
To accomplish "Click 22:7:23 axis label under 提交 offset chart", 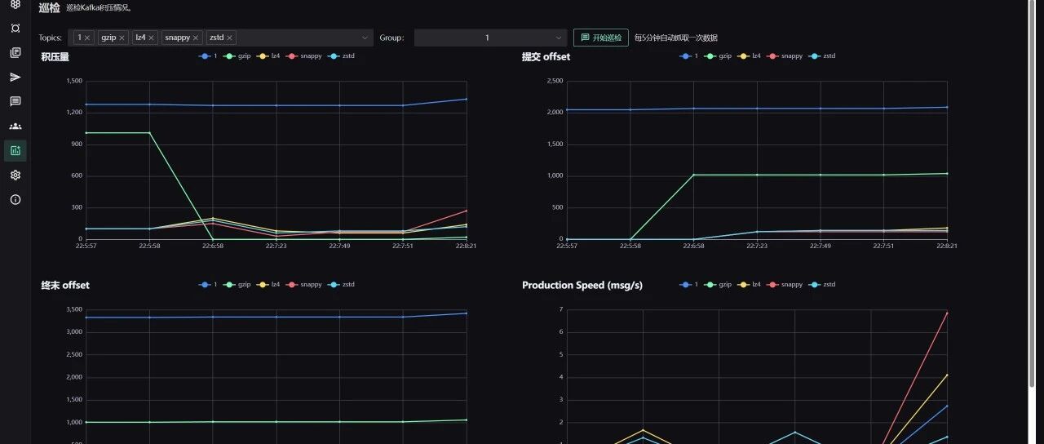I will [757, 245].
